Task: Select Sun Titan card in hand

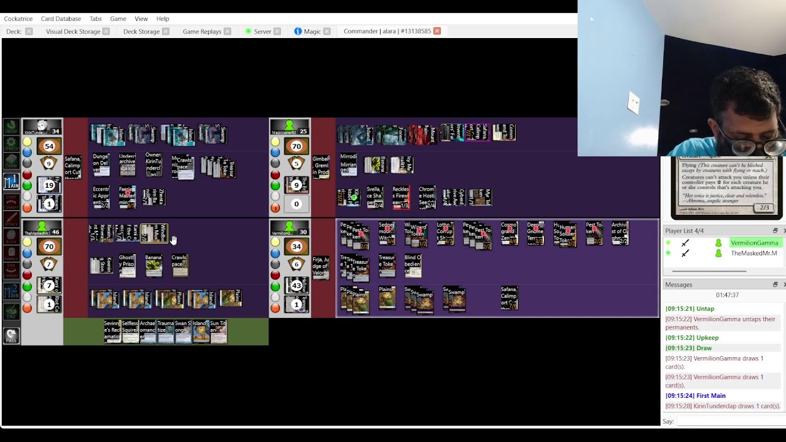Action: click(218, 331)
